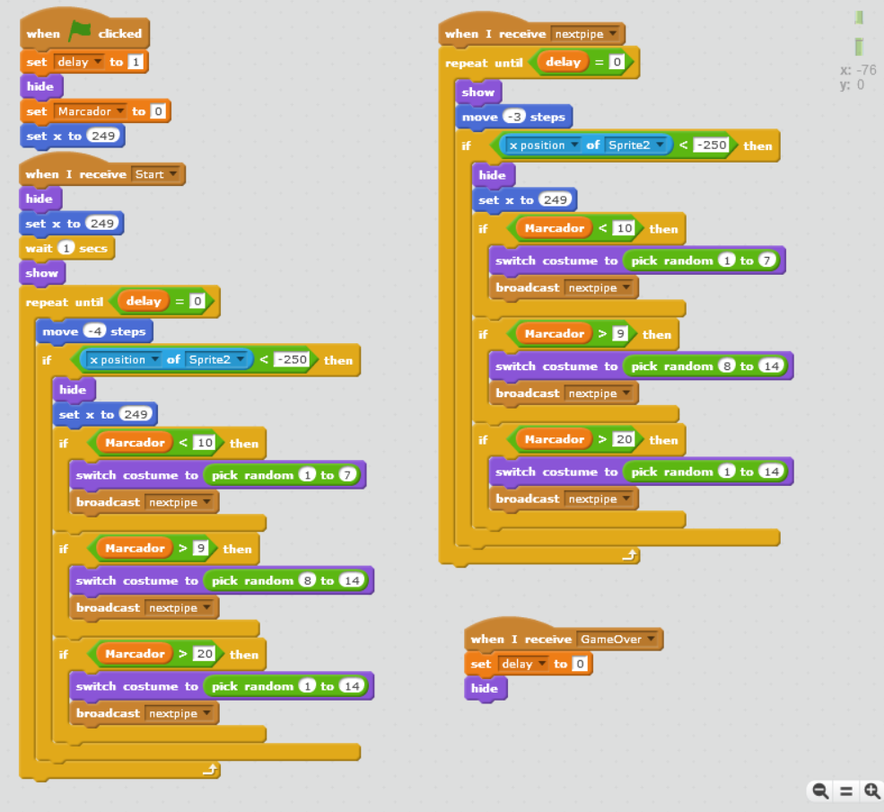The image size is (884, 812).
Task: Click the loop arrow in the Start script repeat block
Action: coord(210,770)
